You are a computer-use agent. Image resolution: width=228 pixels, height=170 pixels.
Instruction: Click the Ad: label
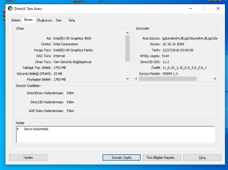(x=49, y=38)
